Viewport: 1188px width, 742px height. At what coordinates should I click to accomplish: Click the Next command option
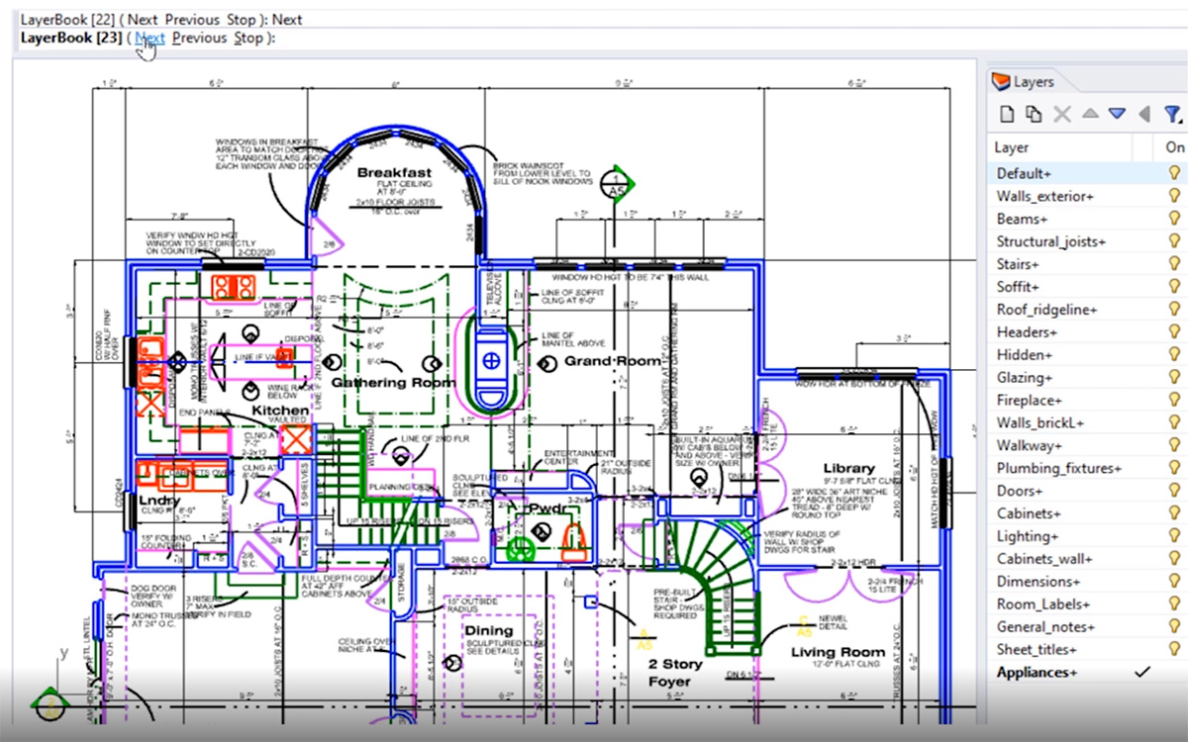point(150,39)
